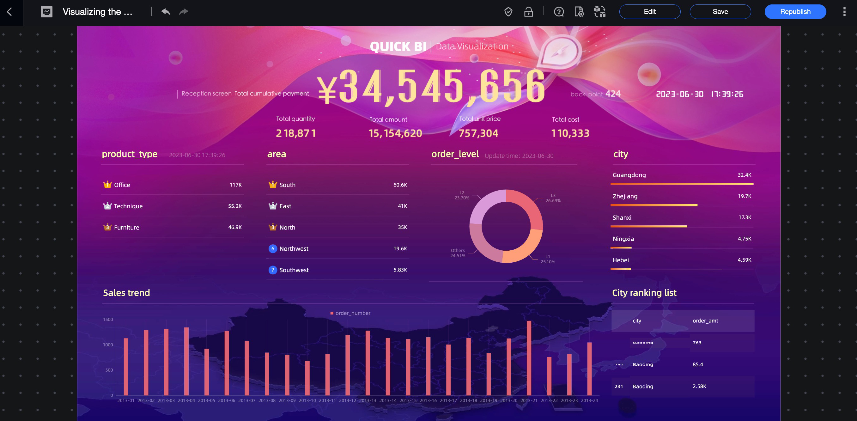Click the blue Republish button

(795, 12)
